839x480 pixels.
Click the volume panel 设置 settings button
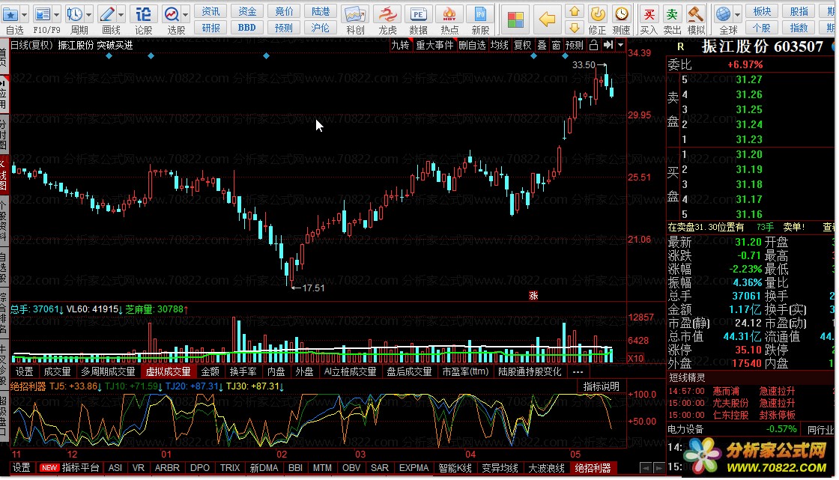(x=24, y=371)
